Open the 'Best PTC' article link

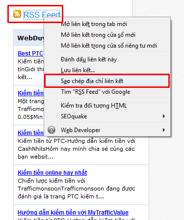coord(30,54)
